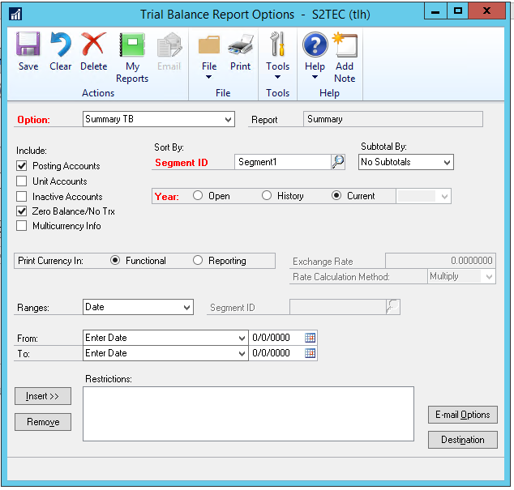Expand the Ranges dropdown set to Date
The width and height of the screenshot is (514, 490).
click(x=186, y=308)
